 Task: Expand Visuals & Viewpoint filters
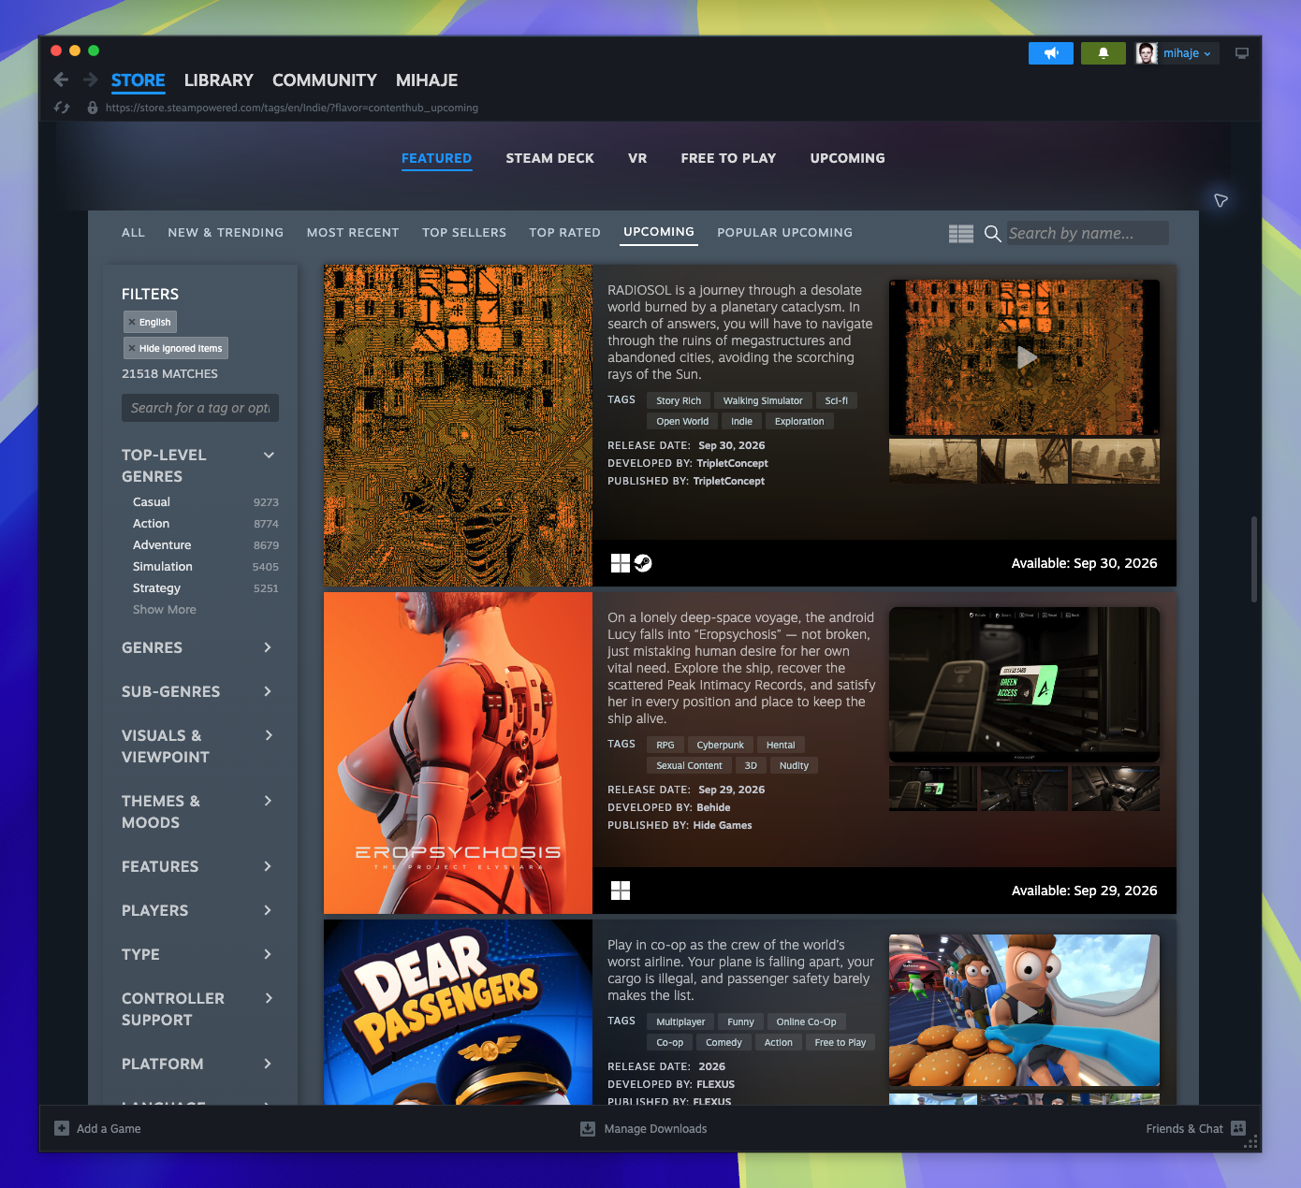tap(268, 735)
